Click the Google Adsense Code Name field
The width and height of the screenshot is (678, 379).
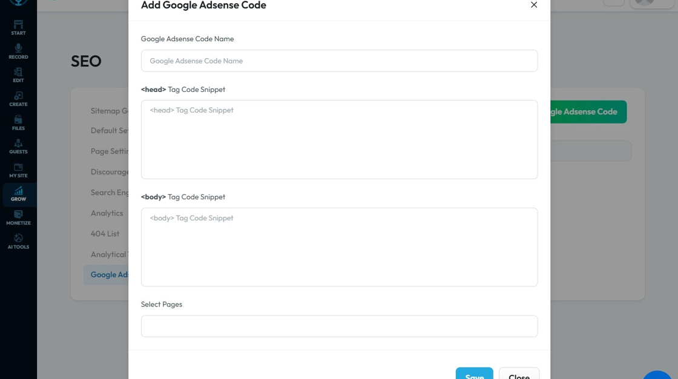pos(339,61)
